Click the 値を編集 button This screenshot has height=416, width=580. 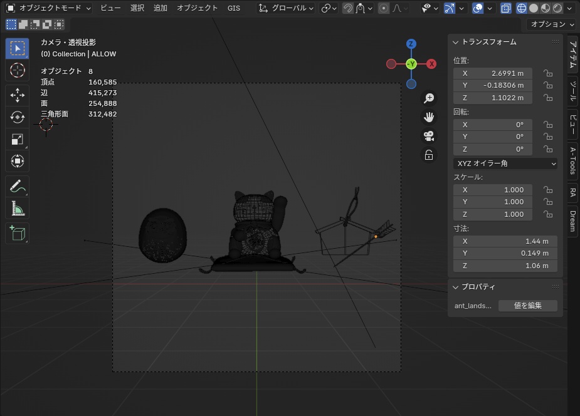(527, 306)
